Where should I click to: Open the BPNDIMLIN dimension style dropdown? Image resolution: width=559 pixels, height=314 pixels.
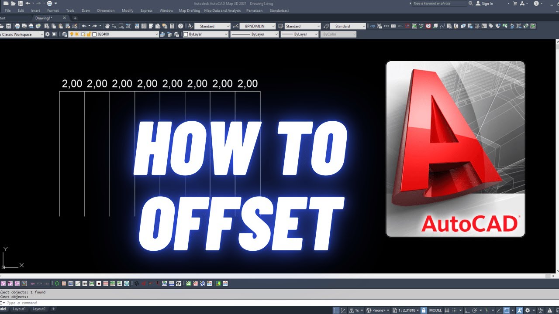coord(258,26)
